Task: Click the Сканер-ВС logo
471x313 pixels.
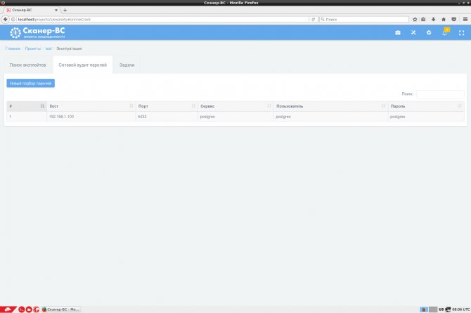Action: [x=37, y=32]
